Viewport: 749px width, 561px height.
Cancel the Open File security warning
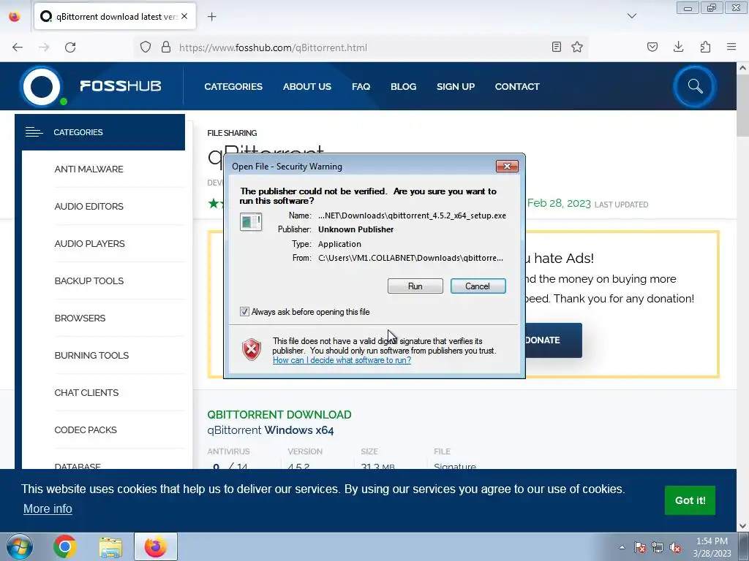tap(478, 286)
